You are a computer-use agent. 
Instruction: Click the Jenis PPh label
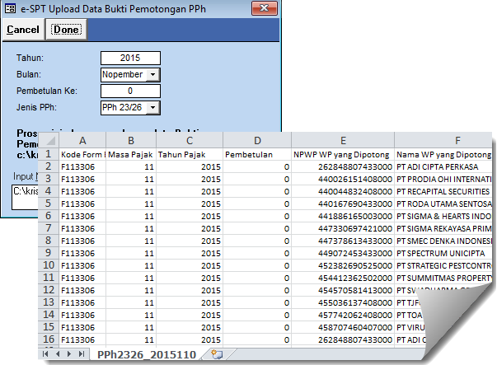[36, 107]
